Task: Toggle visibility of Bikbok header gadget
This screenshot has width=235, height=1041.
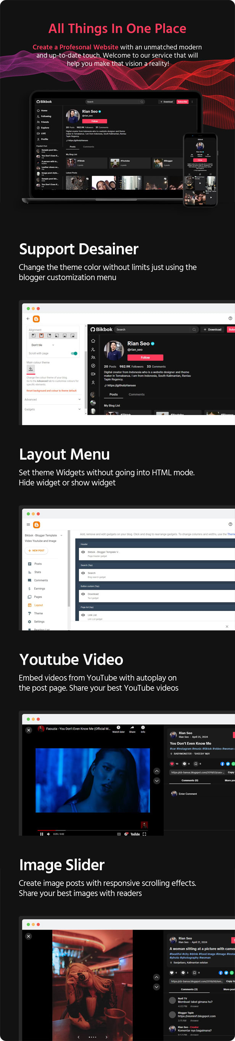Action: (x=83, y=552)
